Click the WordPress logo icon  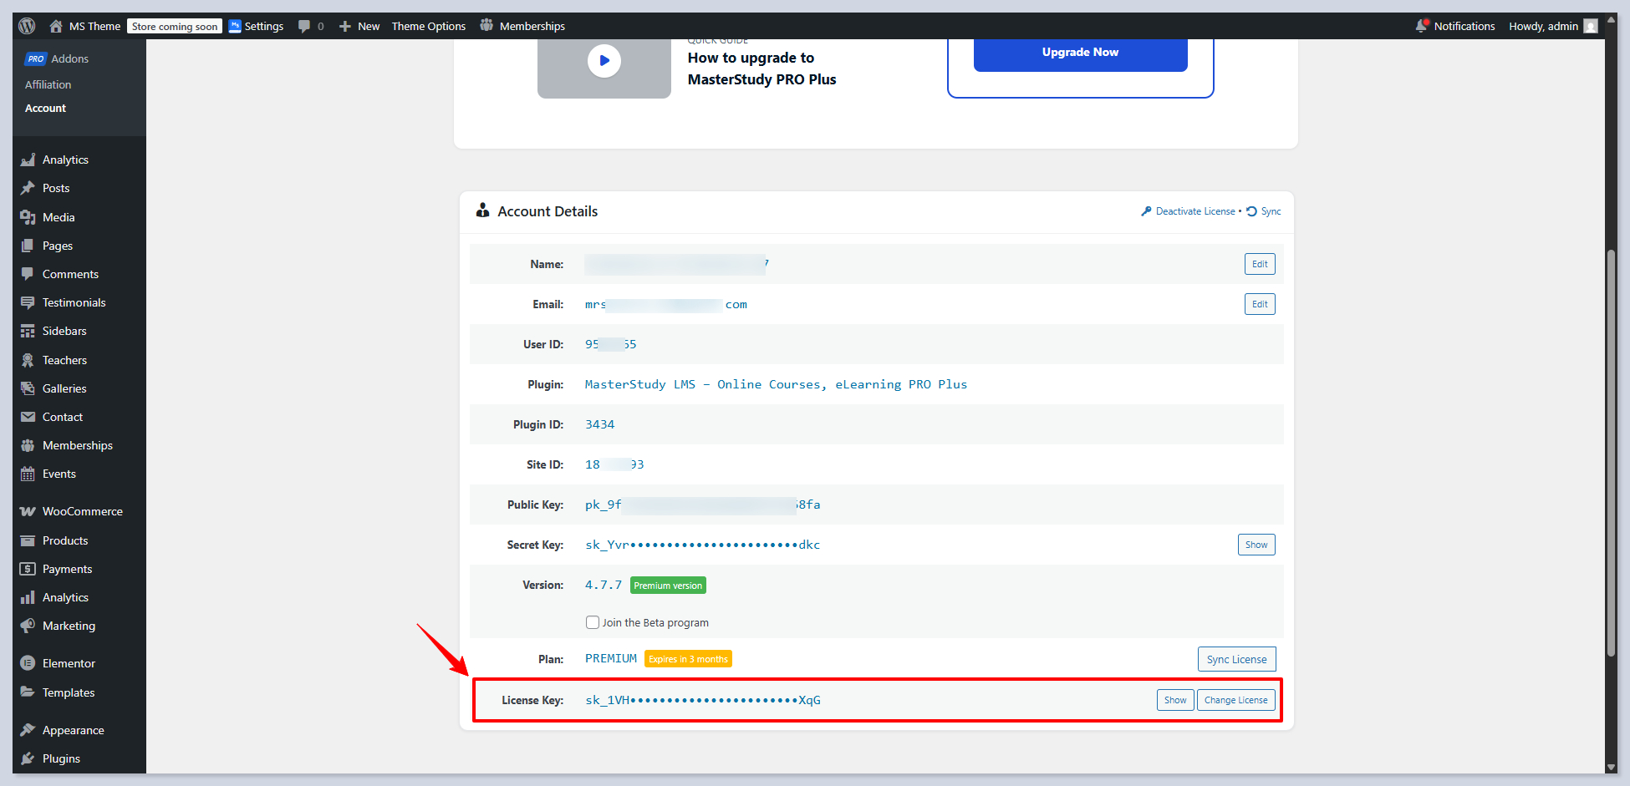point(27,26)
